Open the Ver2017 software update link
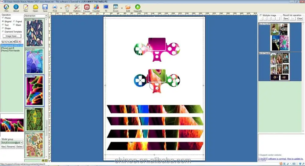This screenshot has height=166, width=305. (x=281, y=159)
